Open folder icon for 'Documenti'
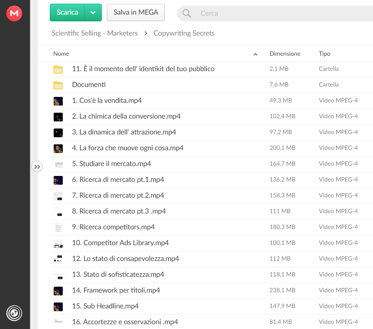Screen dimensions: 373x329 pos(58,85)
